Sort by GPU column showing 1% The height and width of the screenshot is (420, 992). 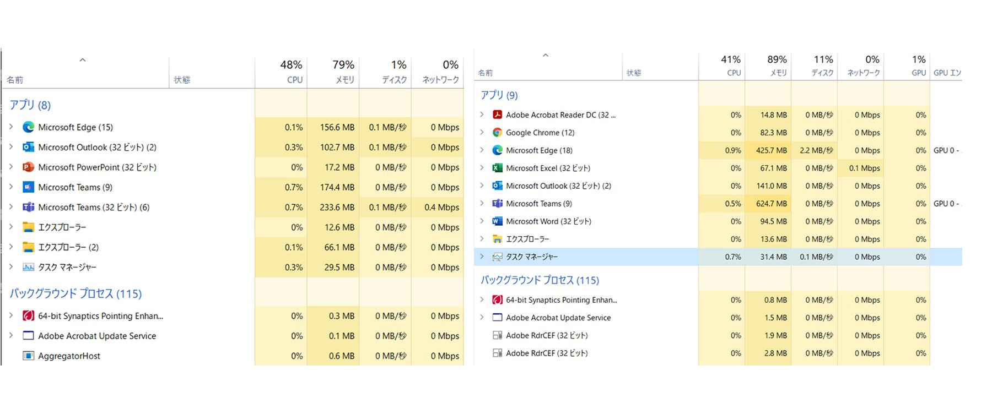(907, 66)
